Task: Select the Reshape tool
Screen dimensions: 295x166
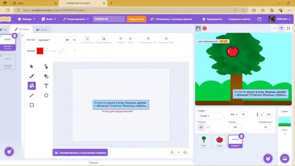Action: tap(46, 66)
